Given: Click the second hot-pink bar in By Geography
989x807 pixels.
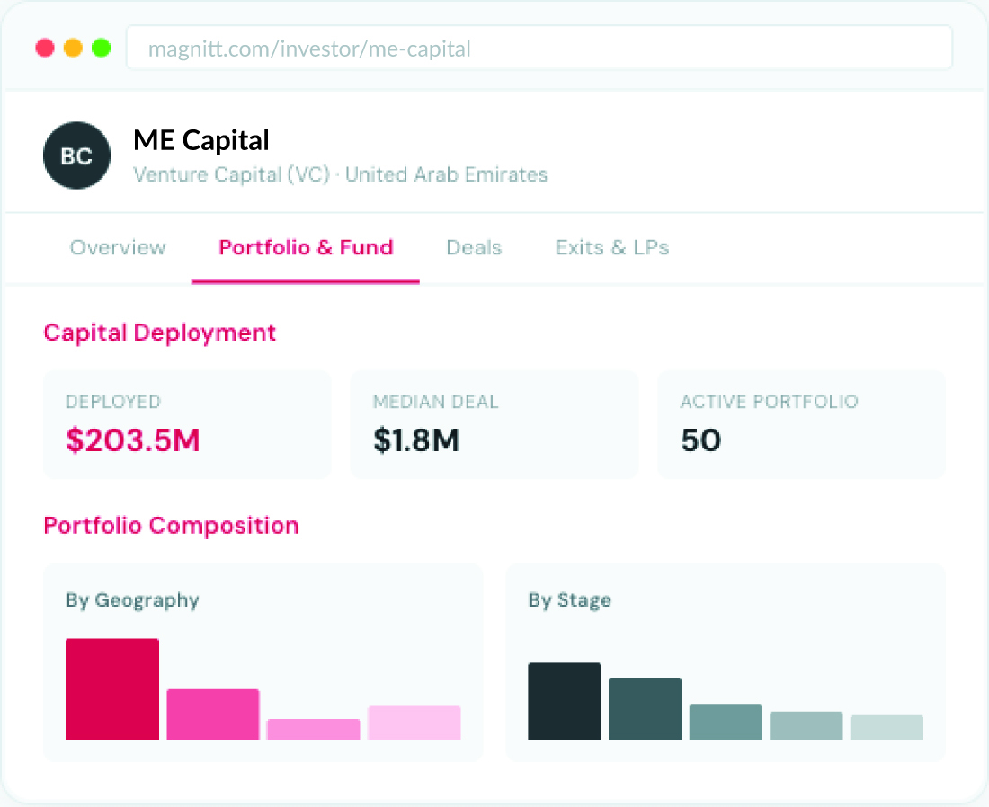Looking at the screenshot, I should coord(213,714).
